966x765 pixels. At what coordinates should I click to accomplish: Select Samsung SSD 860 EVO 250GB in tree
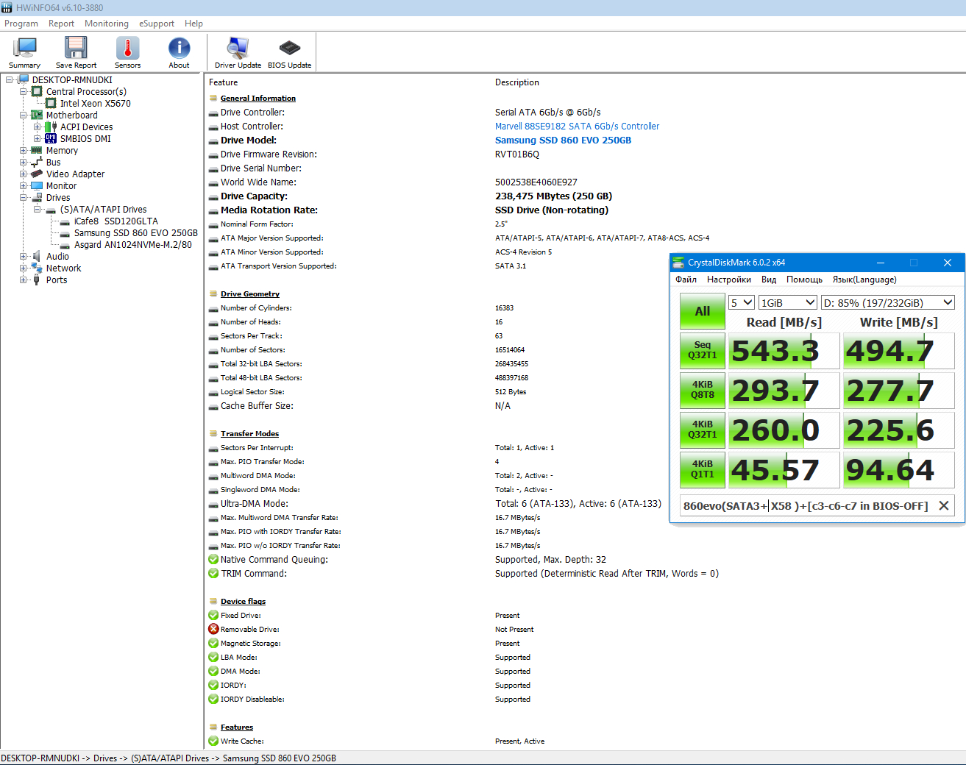pyautogui.click(x=135, y=233)
